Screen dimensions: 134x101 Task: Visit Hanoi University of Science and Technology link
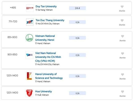click(49, 76)
